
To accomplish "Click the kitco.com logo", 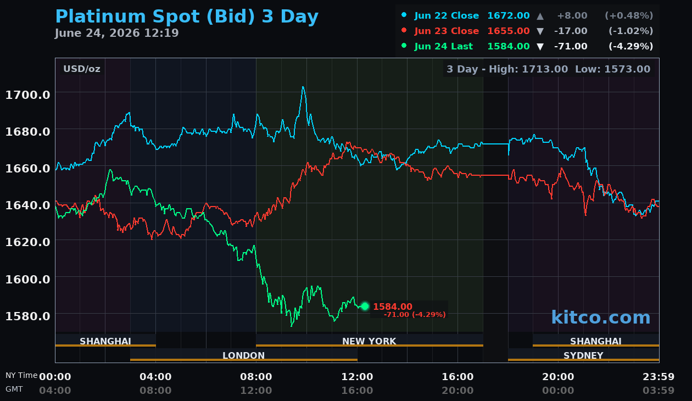I will pyautogui.click(x=601, y=317).
